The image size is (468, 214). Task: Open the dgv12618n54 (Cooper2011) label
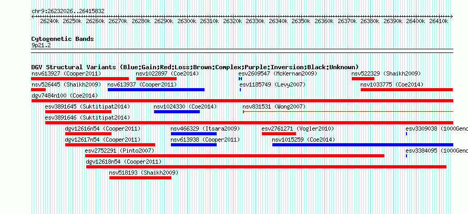[x=124, y=162]
